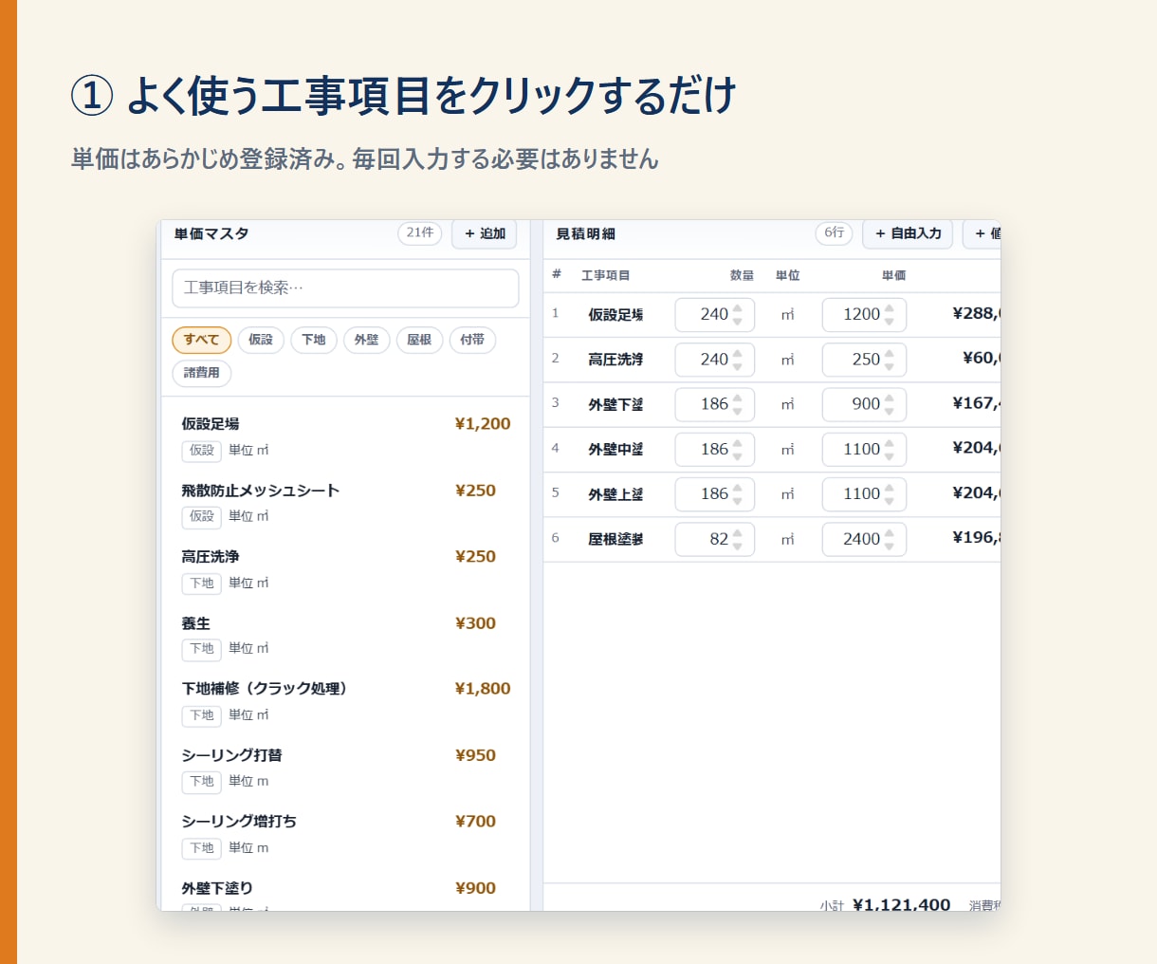Click the 外壁中塗 item name in estimate
The image size is (1157, 964).
(x=615, y=450)
